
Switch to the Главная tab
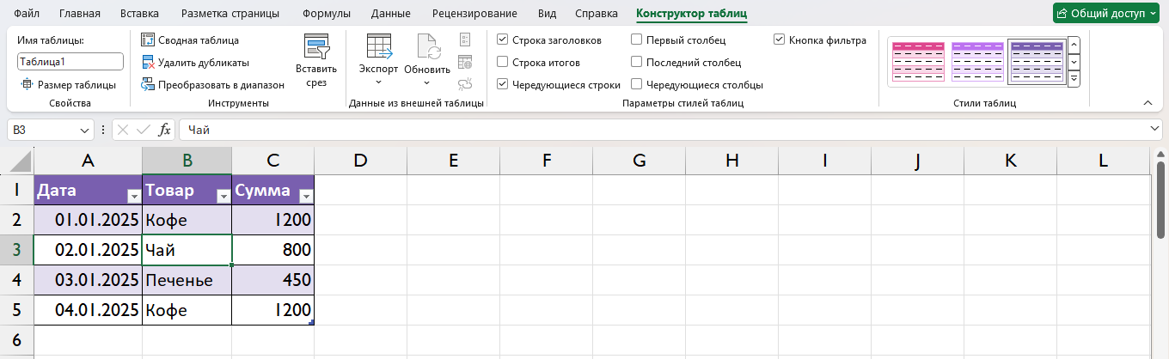point(80,14)
